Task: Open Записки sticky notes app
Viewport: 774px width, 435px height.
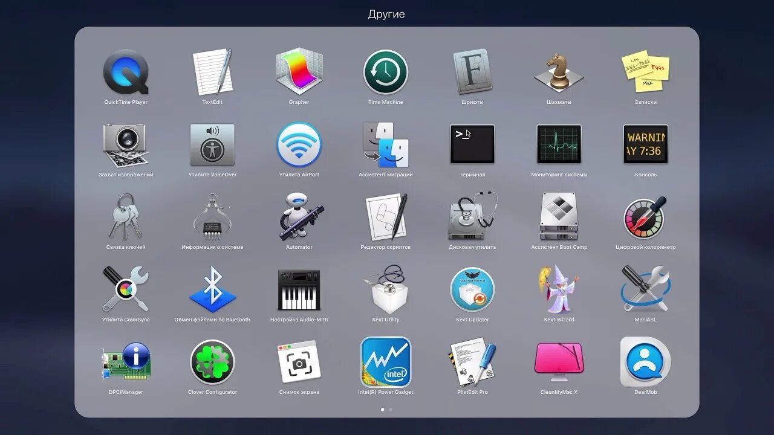Action: pos(645,72)
